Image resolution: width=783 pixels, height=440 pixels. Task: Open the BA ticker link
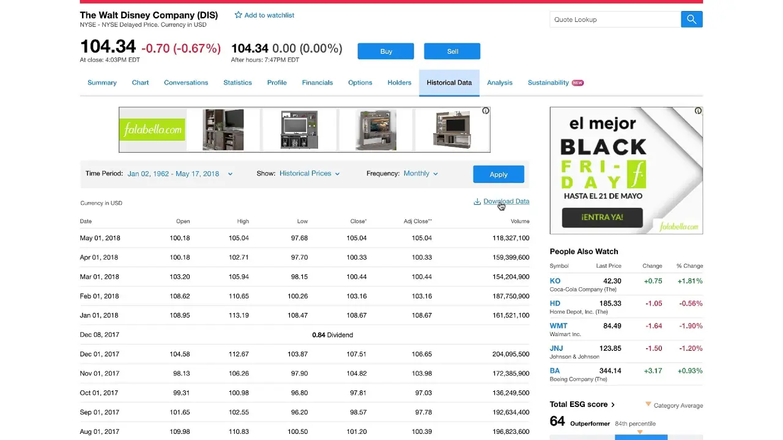555,370
